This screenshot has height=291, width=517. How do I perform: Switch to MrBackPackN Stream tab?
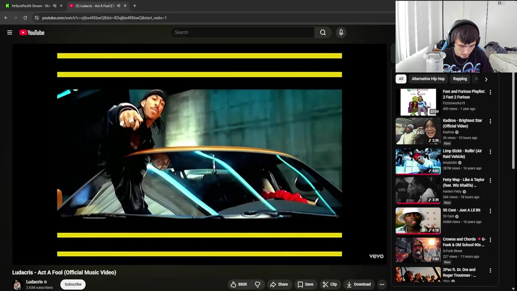coord(30,6)
